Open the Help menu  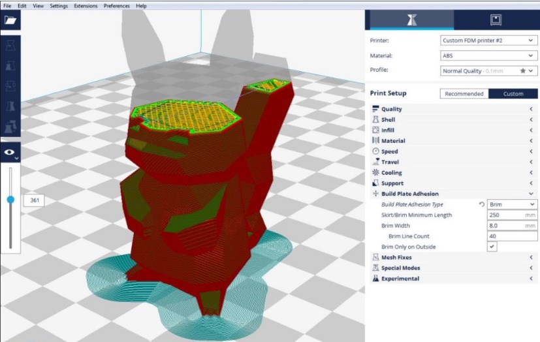coord(141,6)
